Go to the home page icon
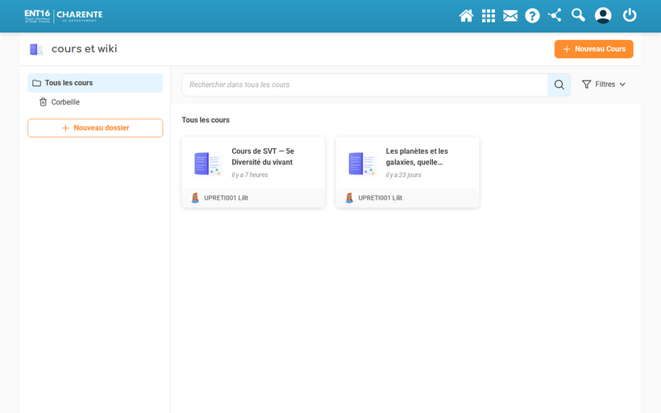661x413 pixels. 466,15
